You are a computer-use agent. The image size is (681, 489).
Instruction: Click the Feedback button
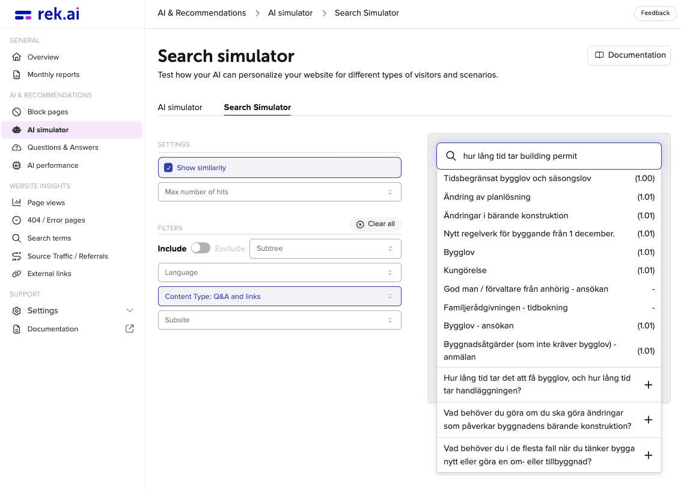pyautogui.click(x=655, y=13)
